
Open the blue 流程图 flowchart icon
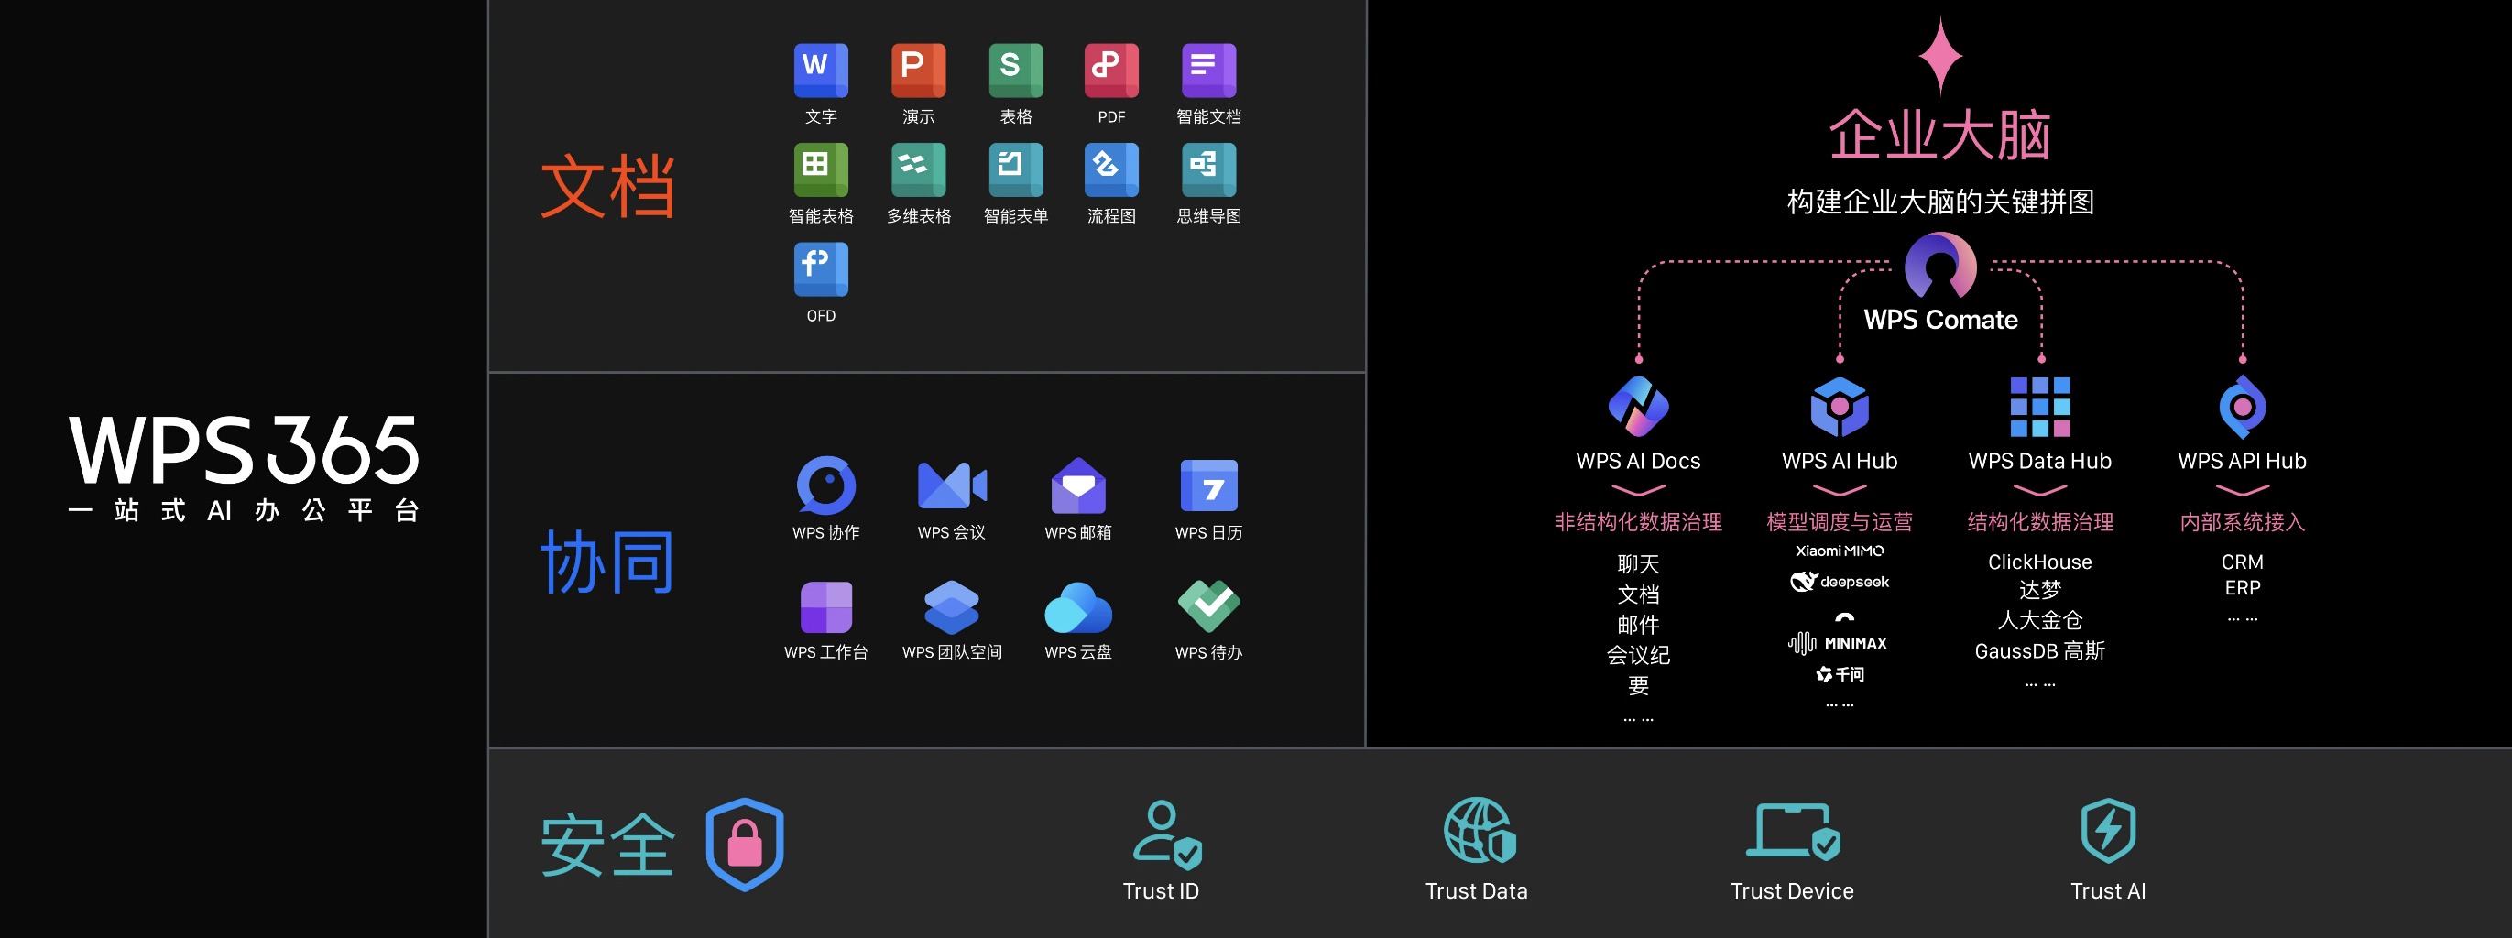1110,169
